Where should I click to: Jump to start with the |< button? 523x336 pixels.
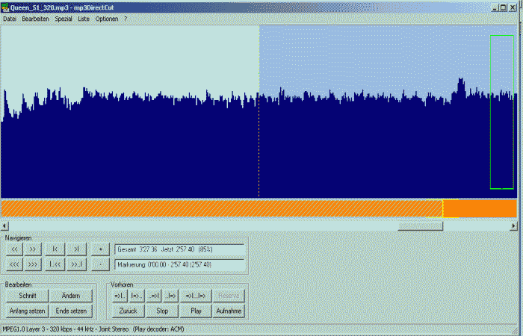pyautogui.click(x=55, y=249)
